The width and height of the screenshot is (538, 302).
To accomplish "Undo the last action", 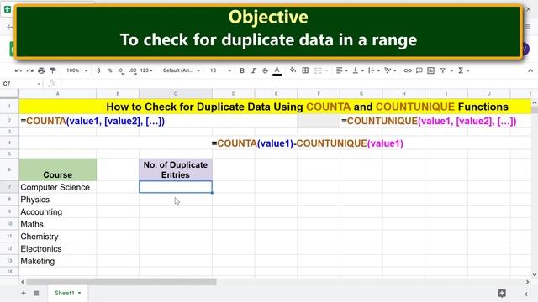I will coord(18,70).
